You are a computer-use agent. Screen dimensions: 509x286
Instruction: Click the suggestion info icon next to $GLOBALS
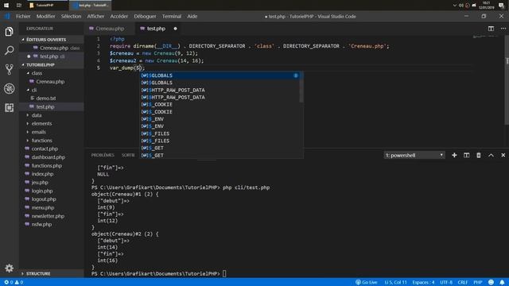[296, 75]
